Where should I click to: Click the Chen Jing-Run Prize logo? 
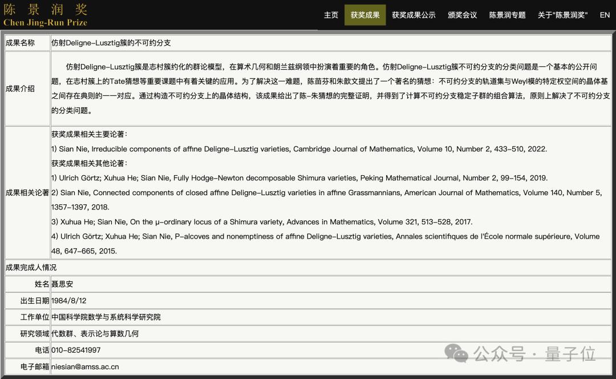tap(45, 15)
